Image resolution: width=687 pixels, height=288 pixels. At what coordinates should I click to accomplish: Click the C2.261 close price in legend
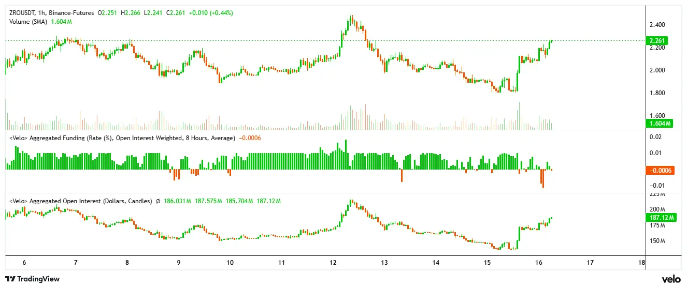tap(175, 12)
